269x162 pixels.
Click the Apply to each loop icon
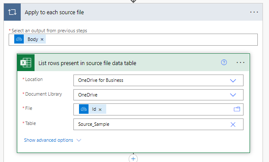click(x=13, y=12)
